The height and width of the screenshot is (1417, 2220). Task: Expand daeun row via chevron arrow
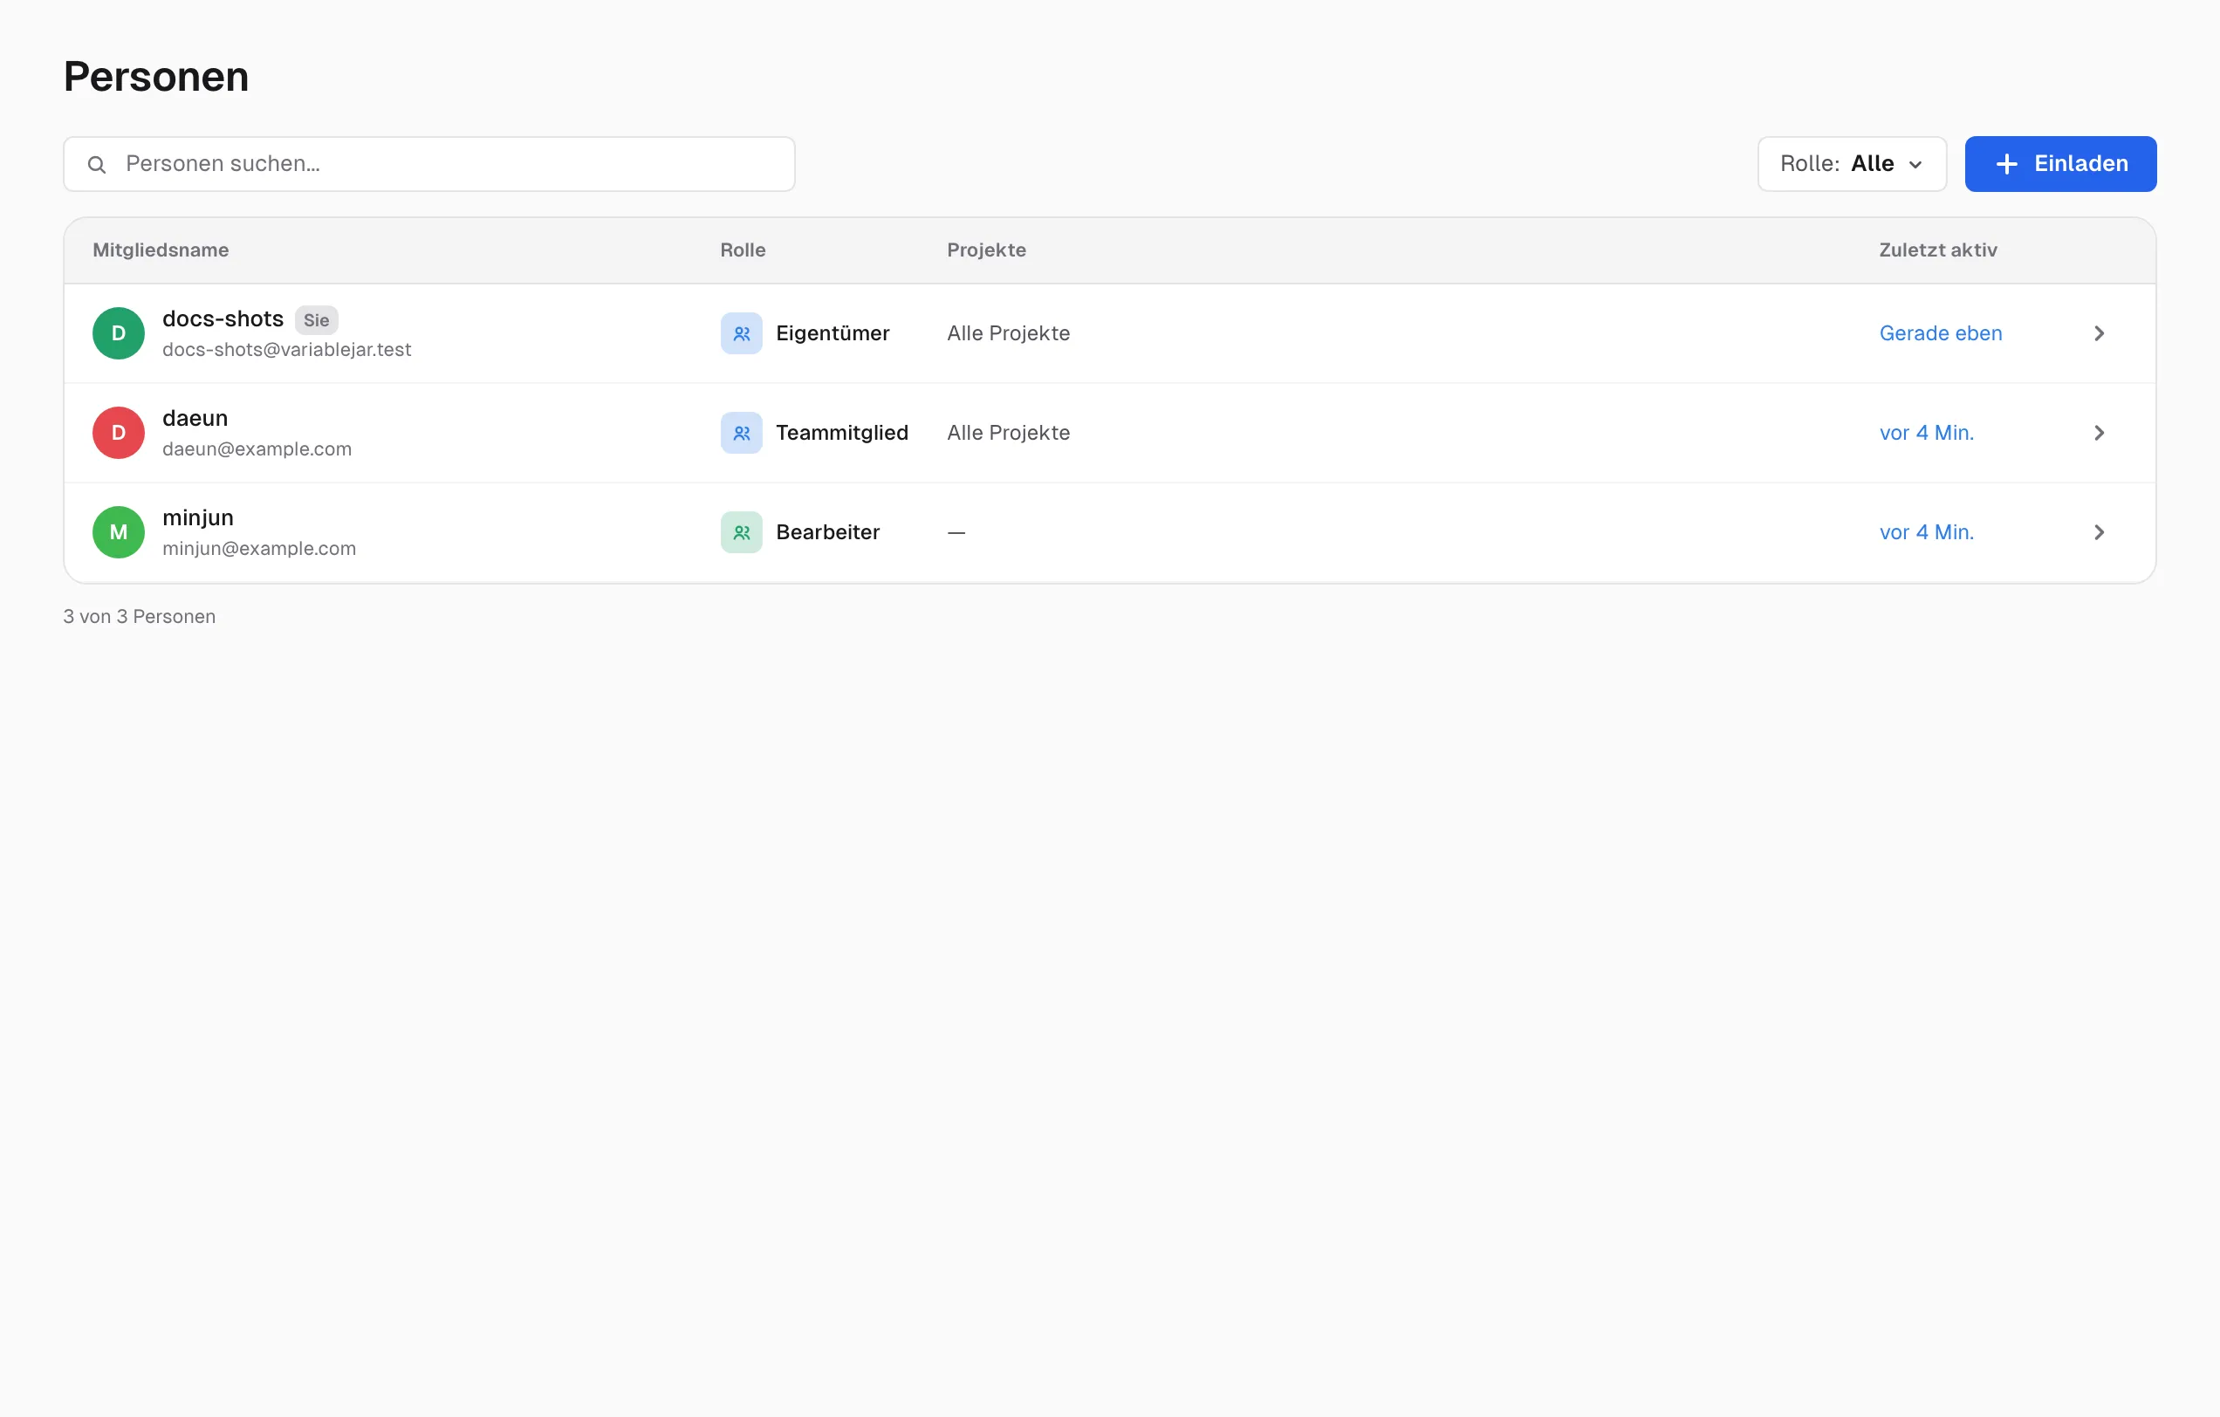pyautogui.click(x=2100, y=434)
